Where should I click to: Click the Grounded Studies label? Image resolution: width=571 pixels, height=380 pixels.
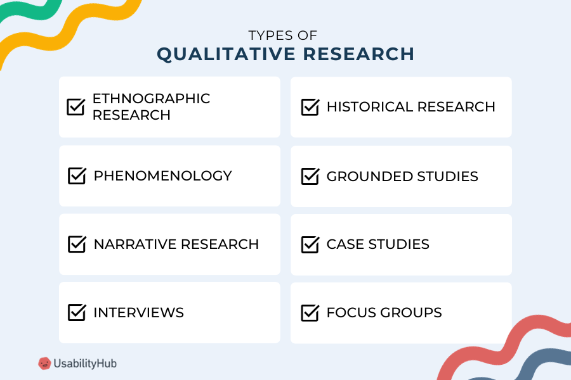tap(402, 176)
